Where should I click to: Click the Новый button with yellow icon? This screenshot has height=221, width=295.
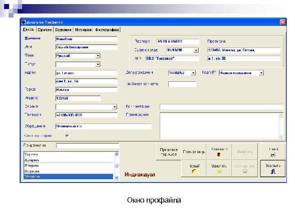tap(194, 169)
